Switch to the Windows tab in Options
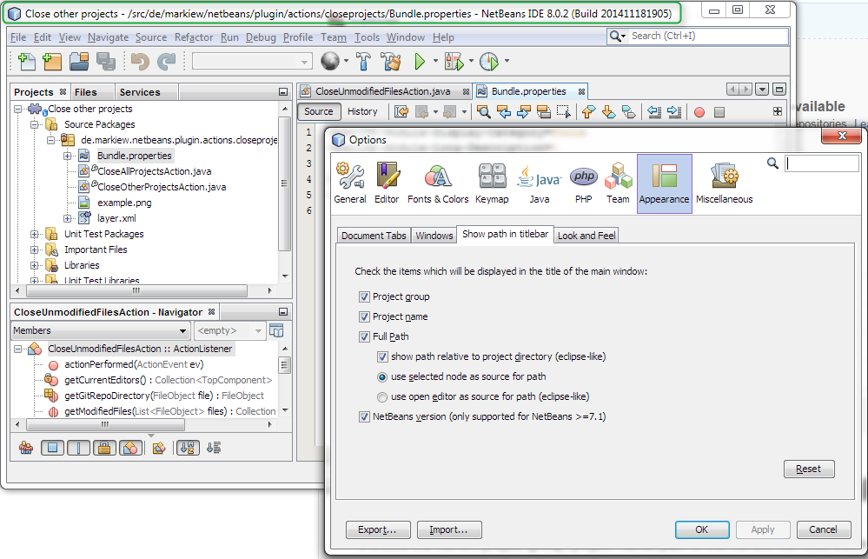 tap(434, 236)
